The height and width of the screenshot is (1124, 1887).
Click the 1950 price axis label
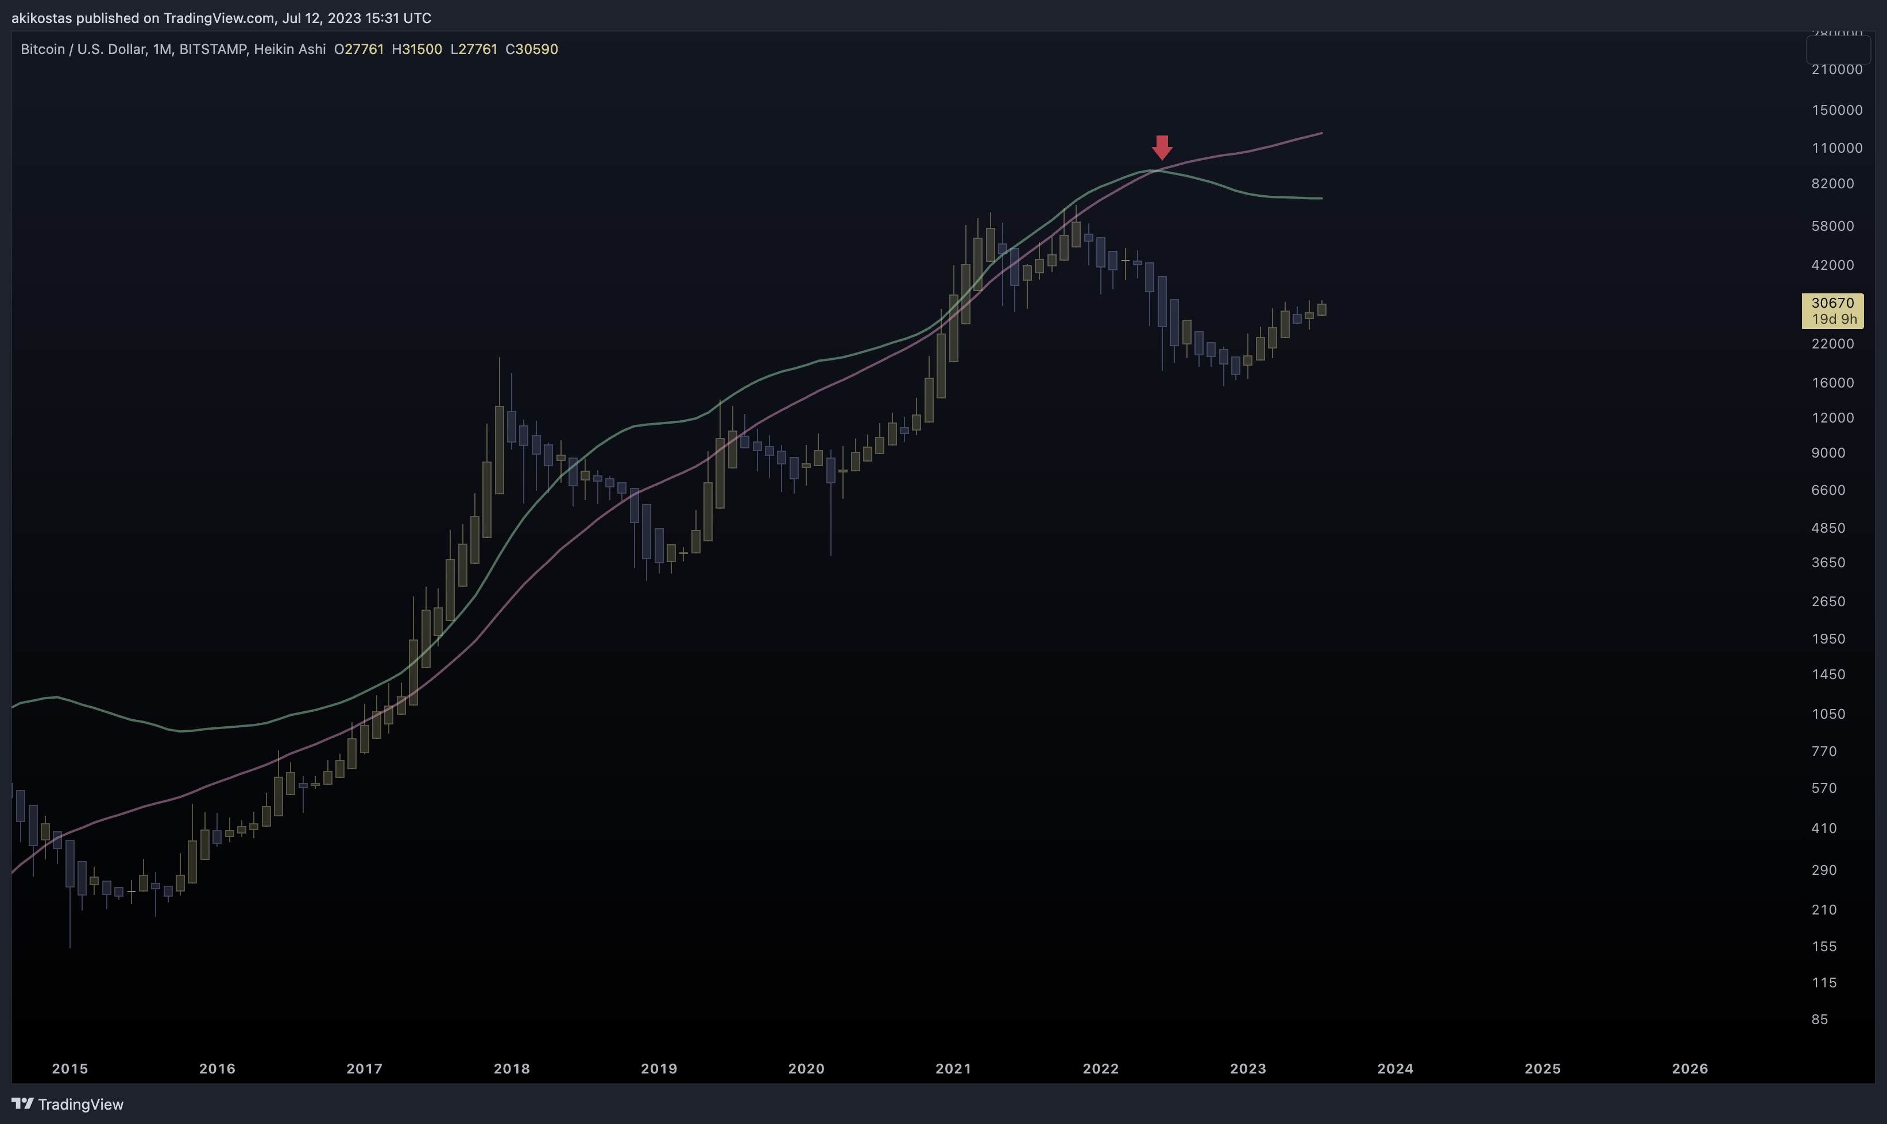(x=1828, y=639)
